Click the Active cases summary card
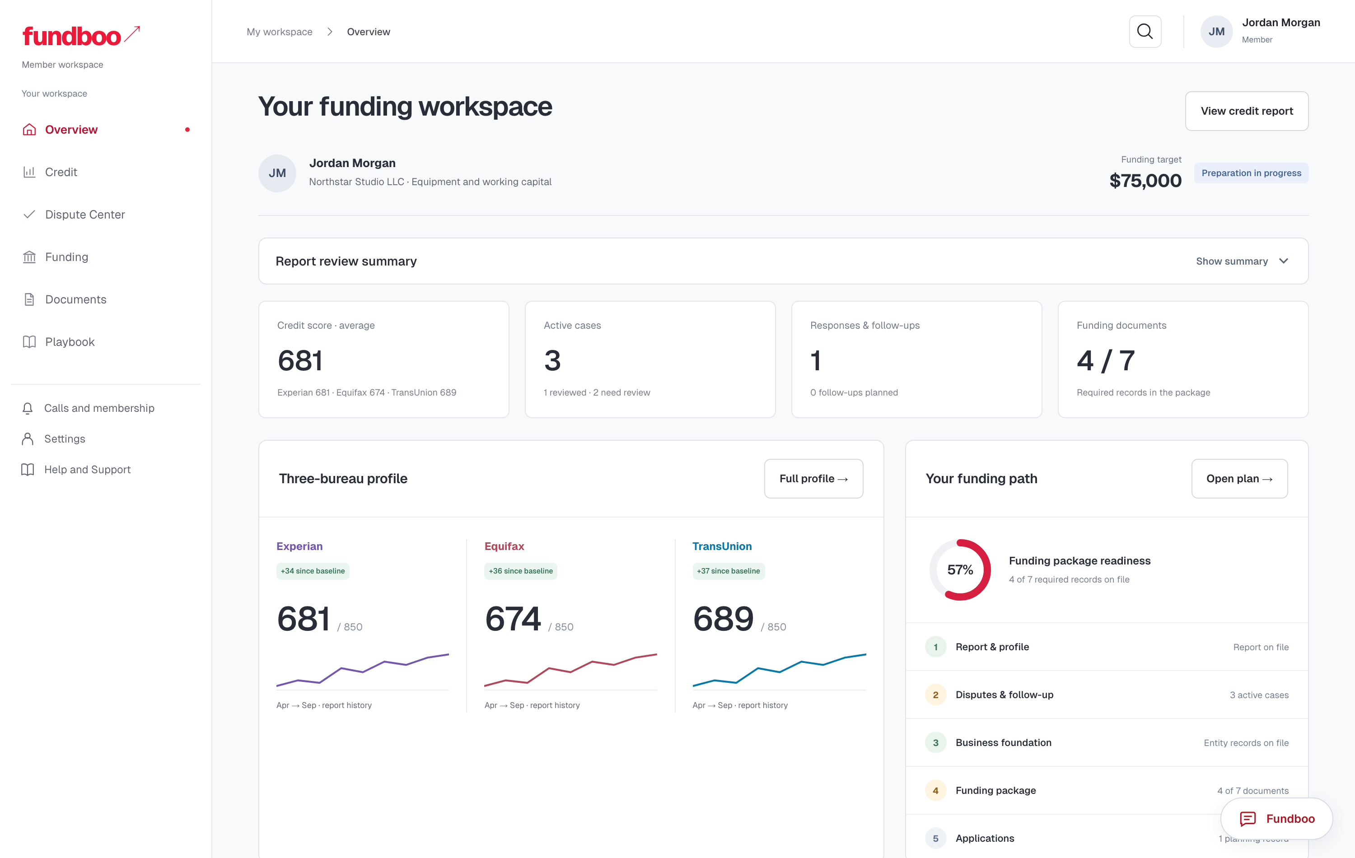 pos(650,359)
